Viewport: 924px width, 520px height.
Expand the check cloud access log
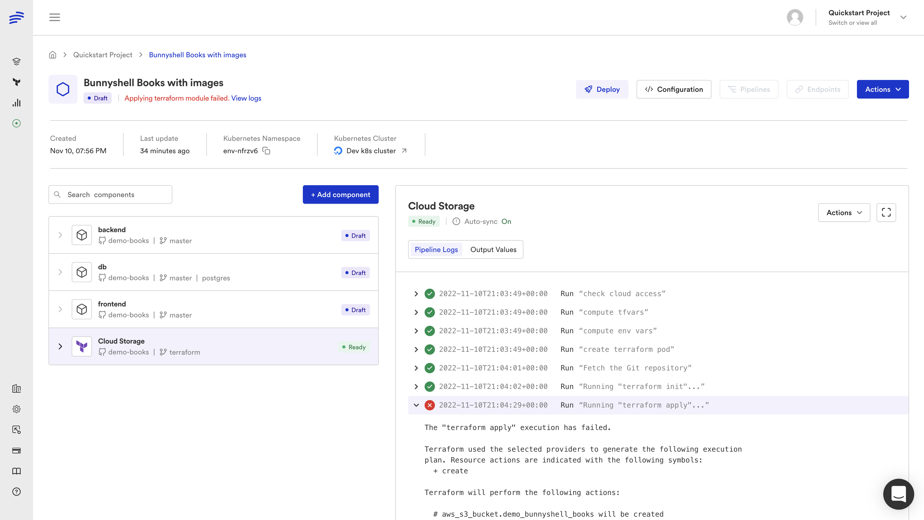(416, 294)
